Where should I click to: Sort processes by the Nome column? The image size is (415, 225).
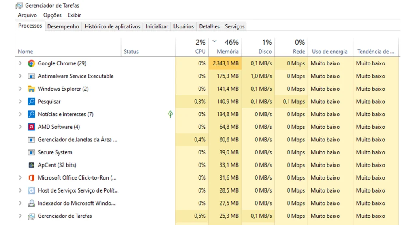click(x=68, y=47)
